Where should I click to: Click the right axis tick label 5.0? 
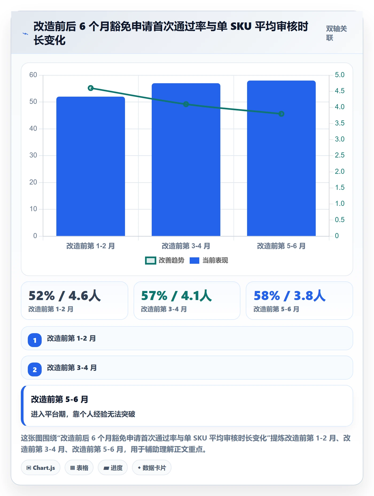point(340,75)
